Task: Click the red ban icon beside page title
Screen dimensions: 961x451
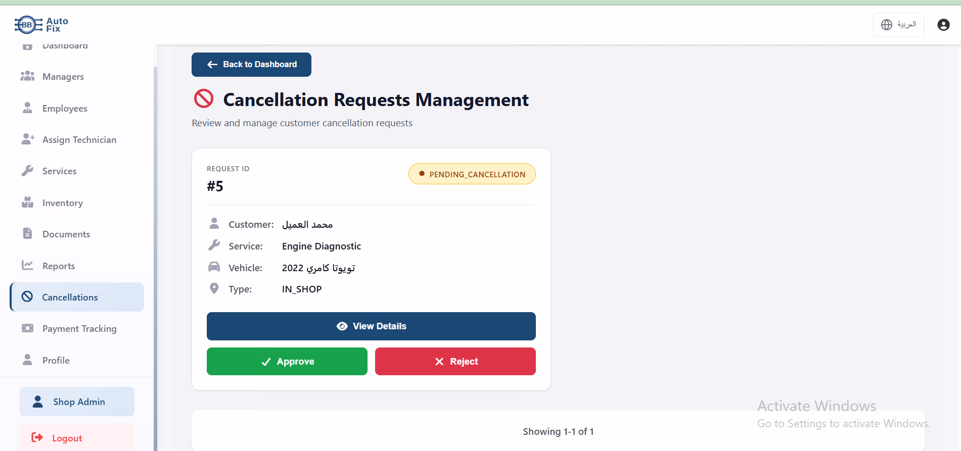Action: [204, 98]
